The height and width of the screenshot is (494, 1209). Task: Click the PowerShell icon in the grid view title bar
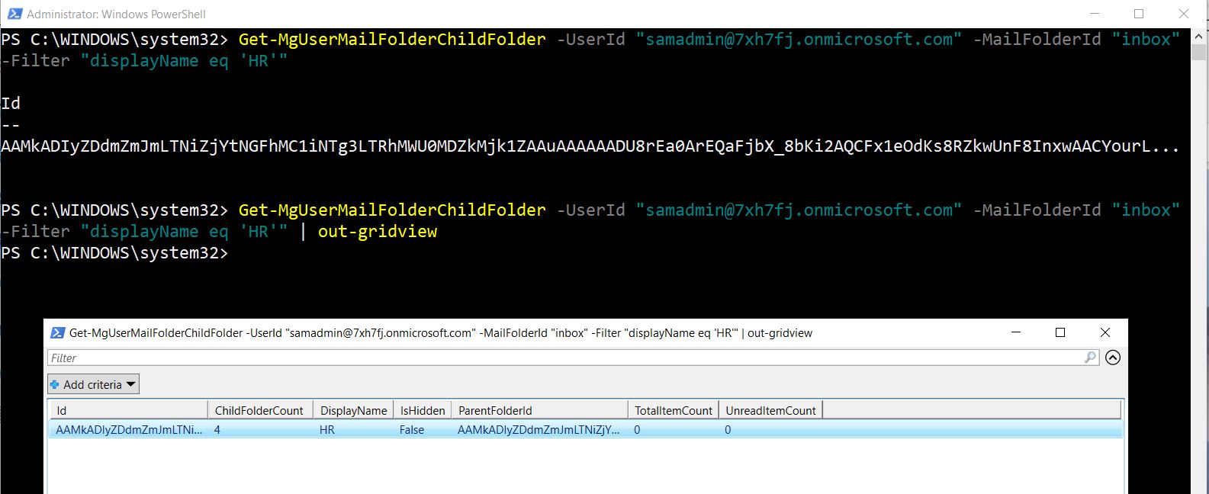click(x=57, y=333)
